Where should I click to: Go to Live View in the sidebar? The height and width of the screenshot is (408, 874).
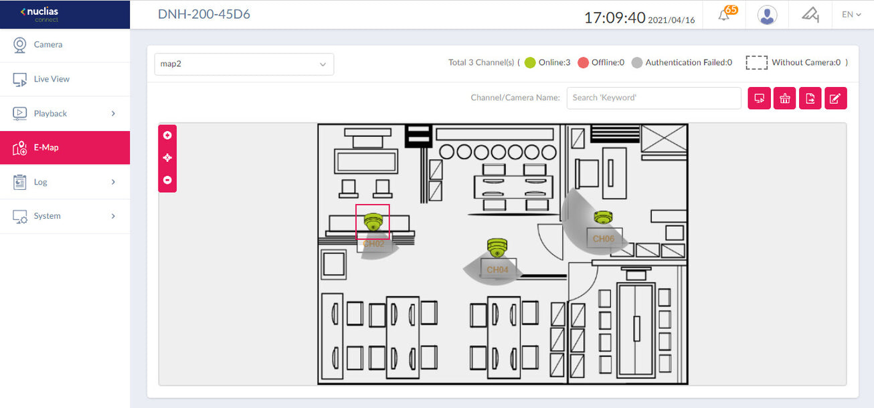tap(52, 79)
